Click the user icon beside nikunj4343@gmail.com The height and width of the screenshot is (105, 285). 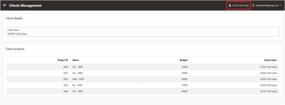point(253,6)
